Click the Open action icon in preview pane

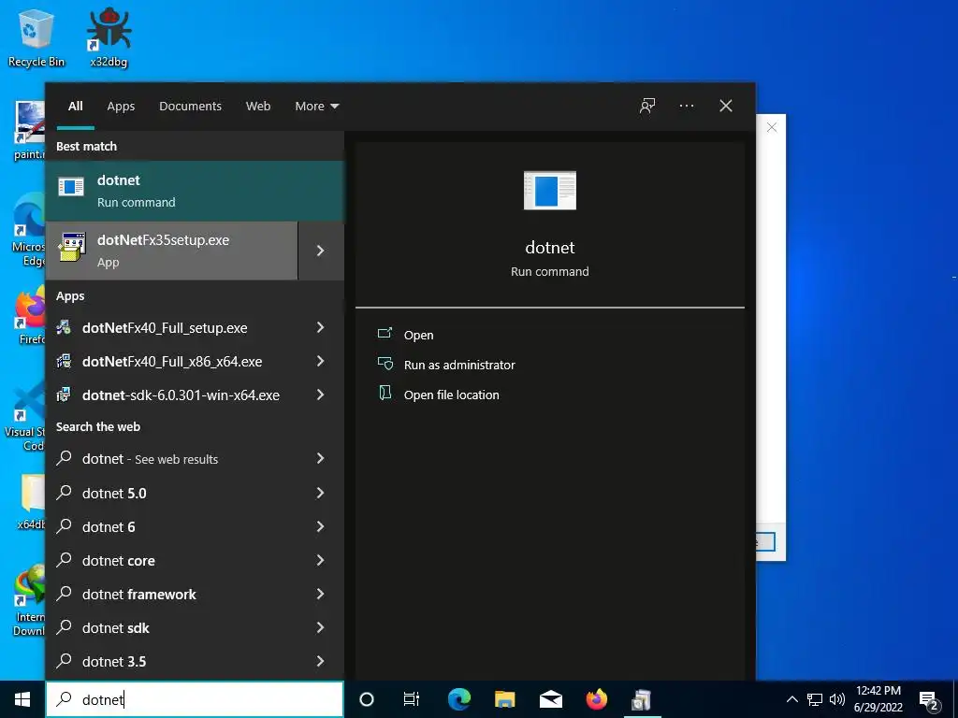click(385, 334)
